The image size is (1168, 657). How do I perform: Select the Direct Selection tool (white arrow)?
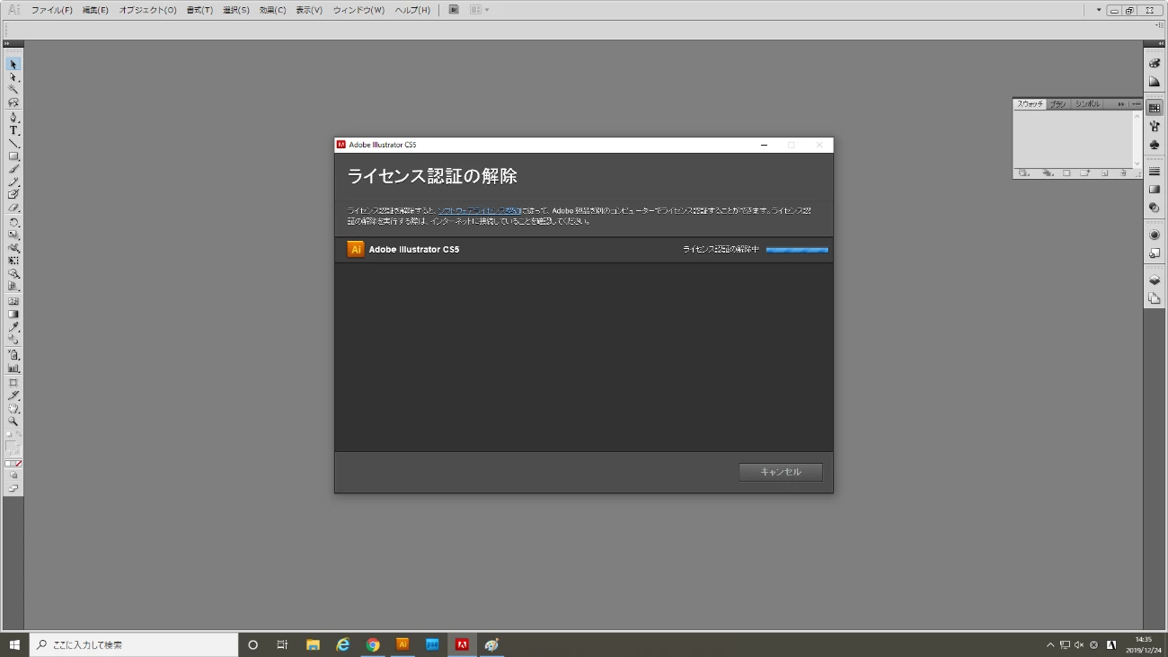13,77
